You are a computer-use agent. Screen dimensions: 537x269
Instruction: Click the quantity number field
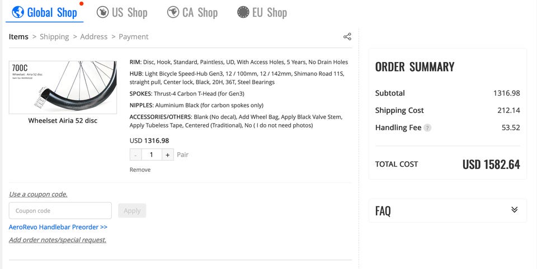[x=152, y=155]
